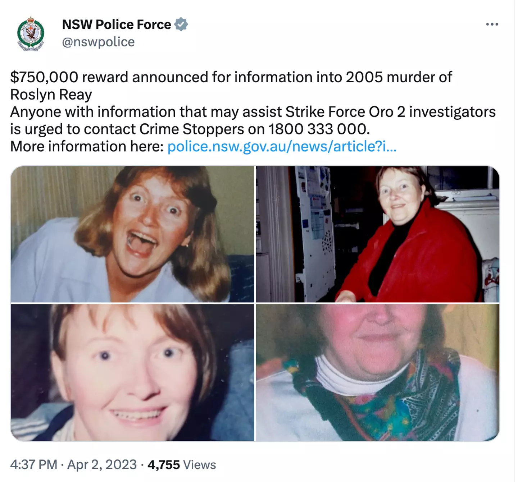This screenshot has height=482, width=518.
Task: Open the close-up smiling face photo
Action: tap(132, 372)
